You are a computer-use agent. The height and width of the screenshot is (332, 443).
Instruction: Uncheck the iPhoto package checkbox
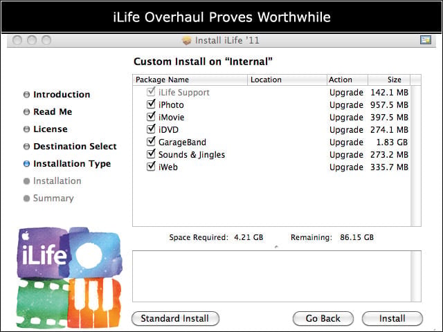[151, 104]
